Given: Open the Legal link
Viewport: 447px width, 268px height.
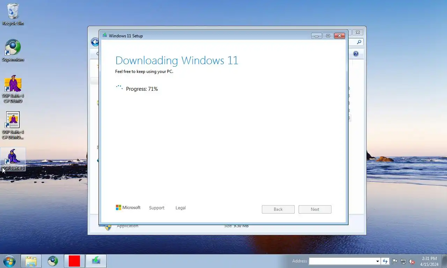Looking at the screenshot, I should [x=181, y=208].
